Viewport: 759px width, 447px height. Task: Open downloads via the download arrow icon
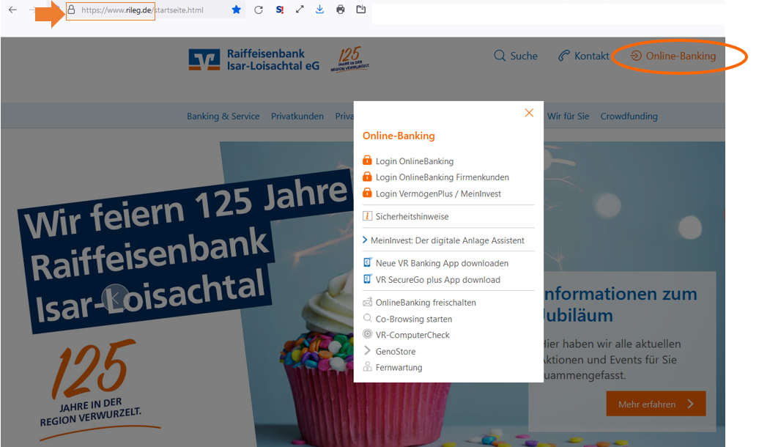[x=320, y=10]
